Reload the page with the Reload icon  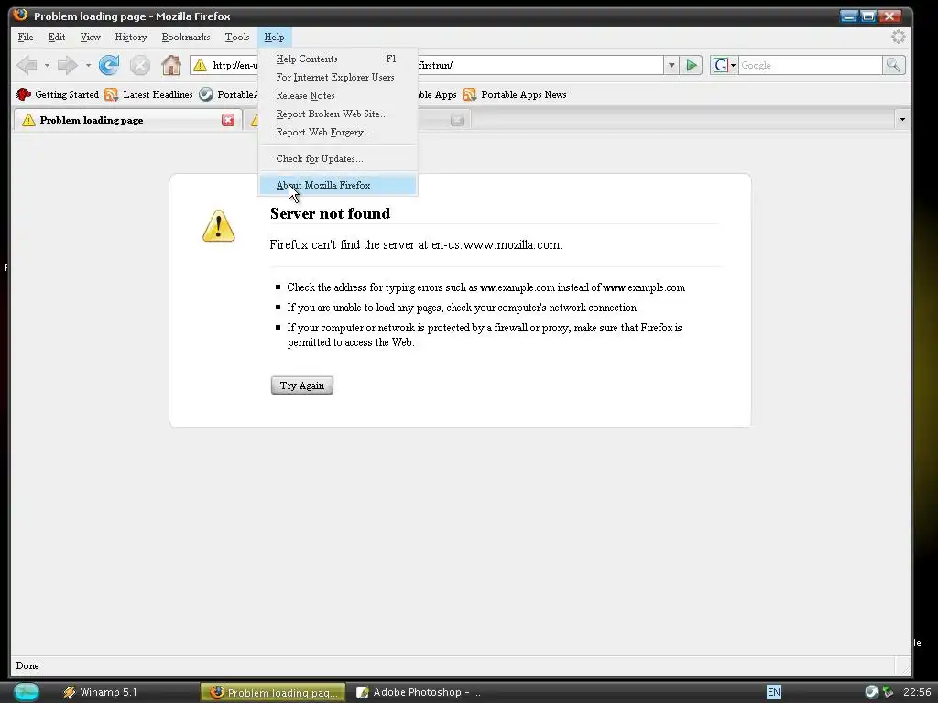(109, 65)
